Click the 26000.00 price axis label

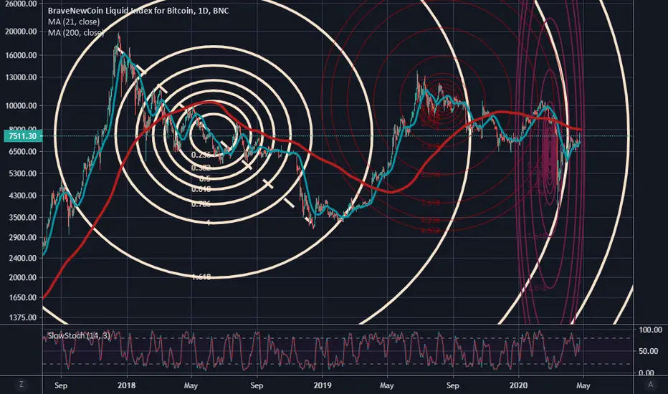[x=21, y=4]
